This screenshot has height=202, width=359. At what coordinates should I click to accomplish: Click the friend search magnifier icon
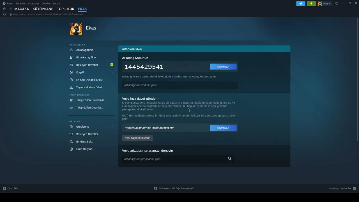coord(230,159)
